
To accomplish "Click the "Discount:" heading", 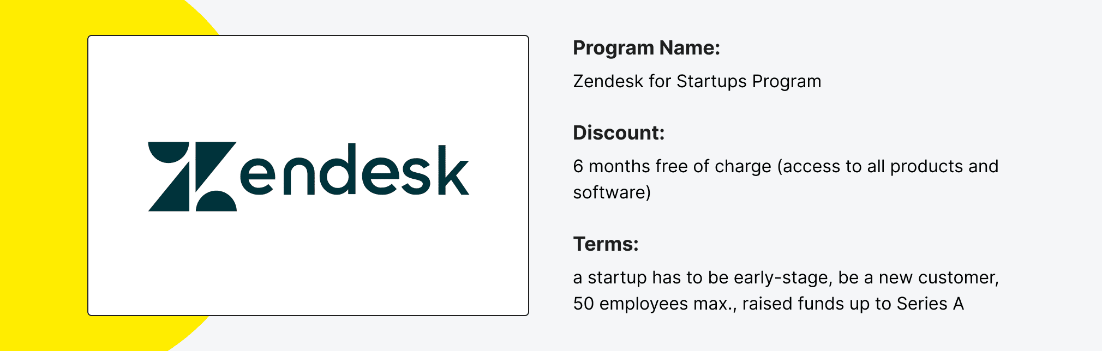I will (619, 133).
